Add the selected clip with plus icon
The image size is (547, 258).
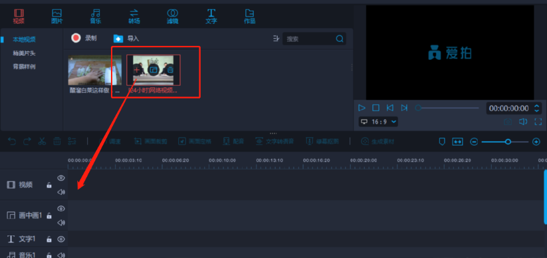pos(137,70)
